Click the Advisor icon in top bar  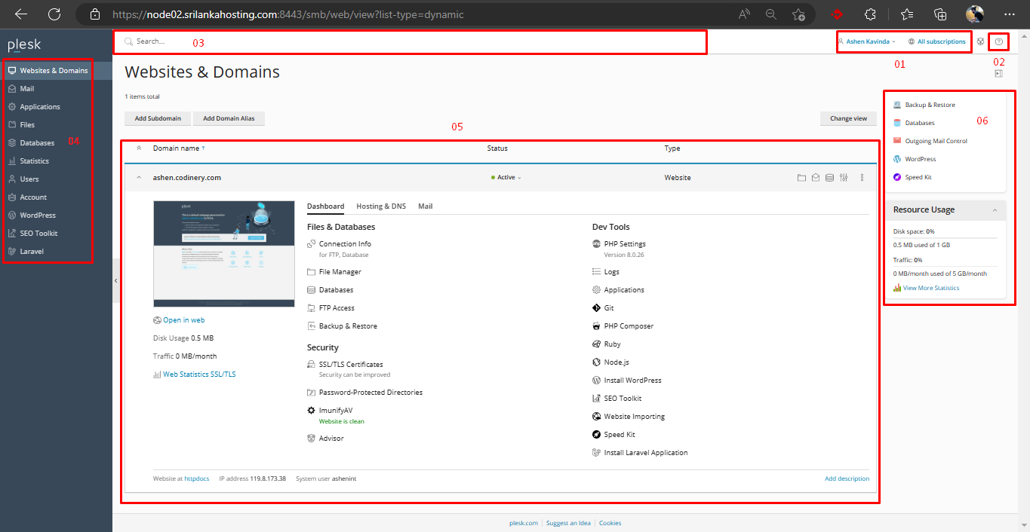pyautogui.click(x=980, y=42)
